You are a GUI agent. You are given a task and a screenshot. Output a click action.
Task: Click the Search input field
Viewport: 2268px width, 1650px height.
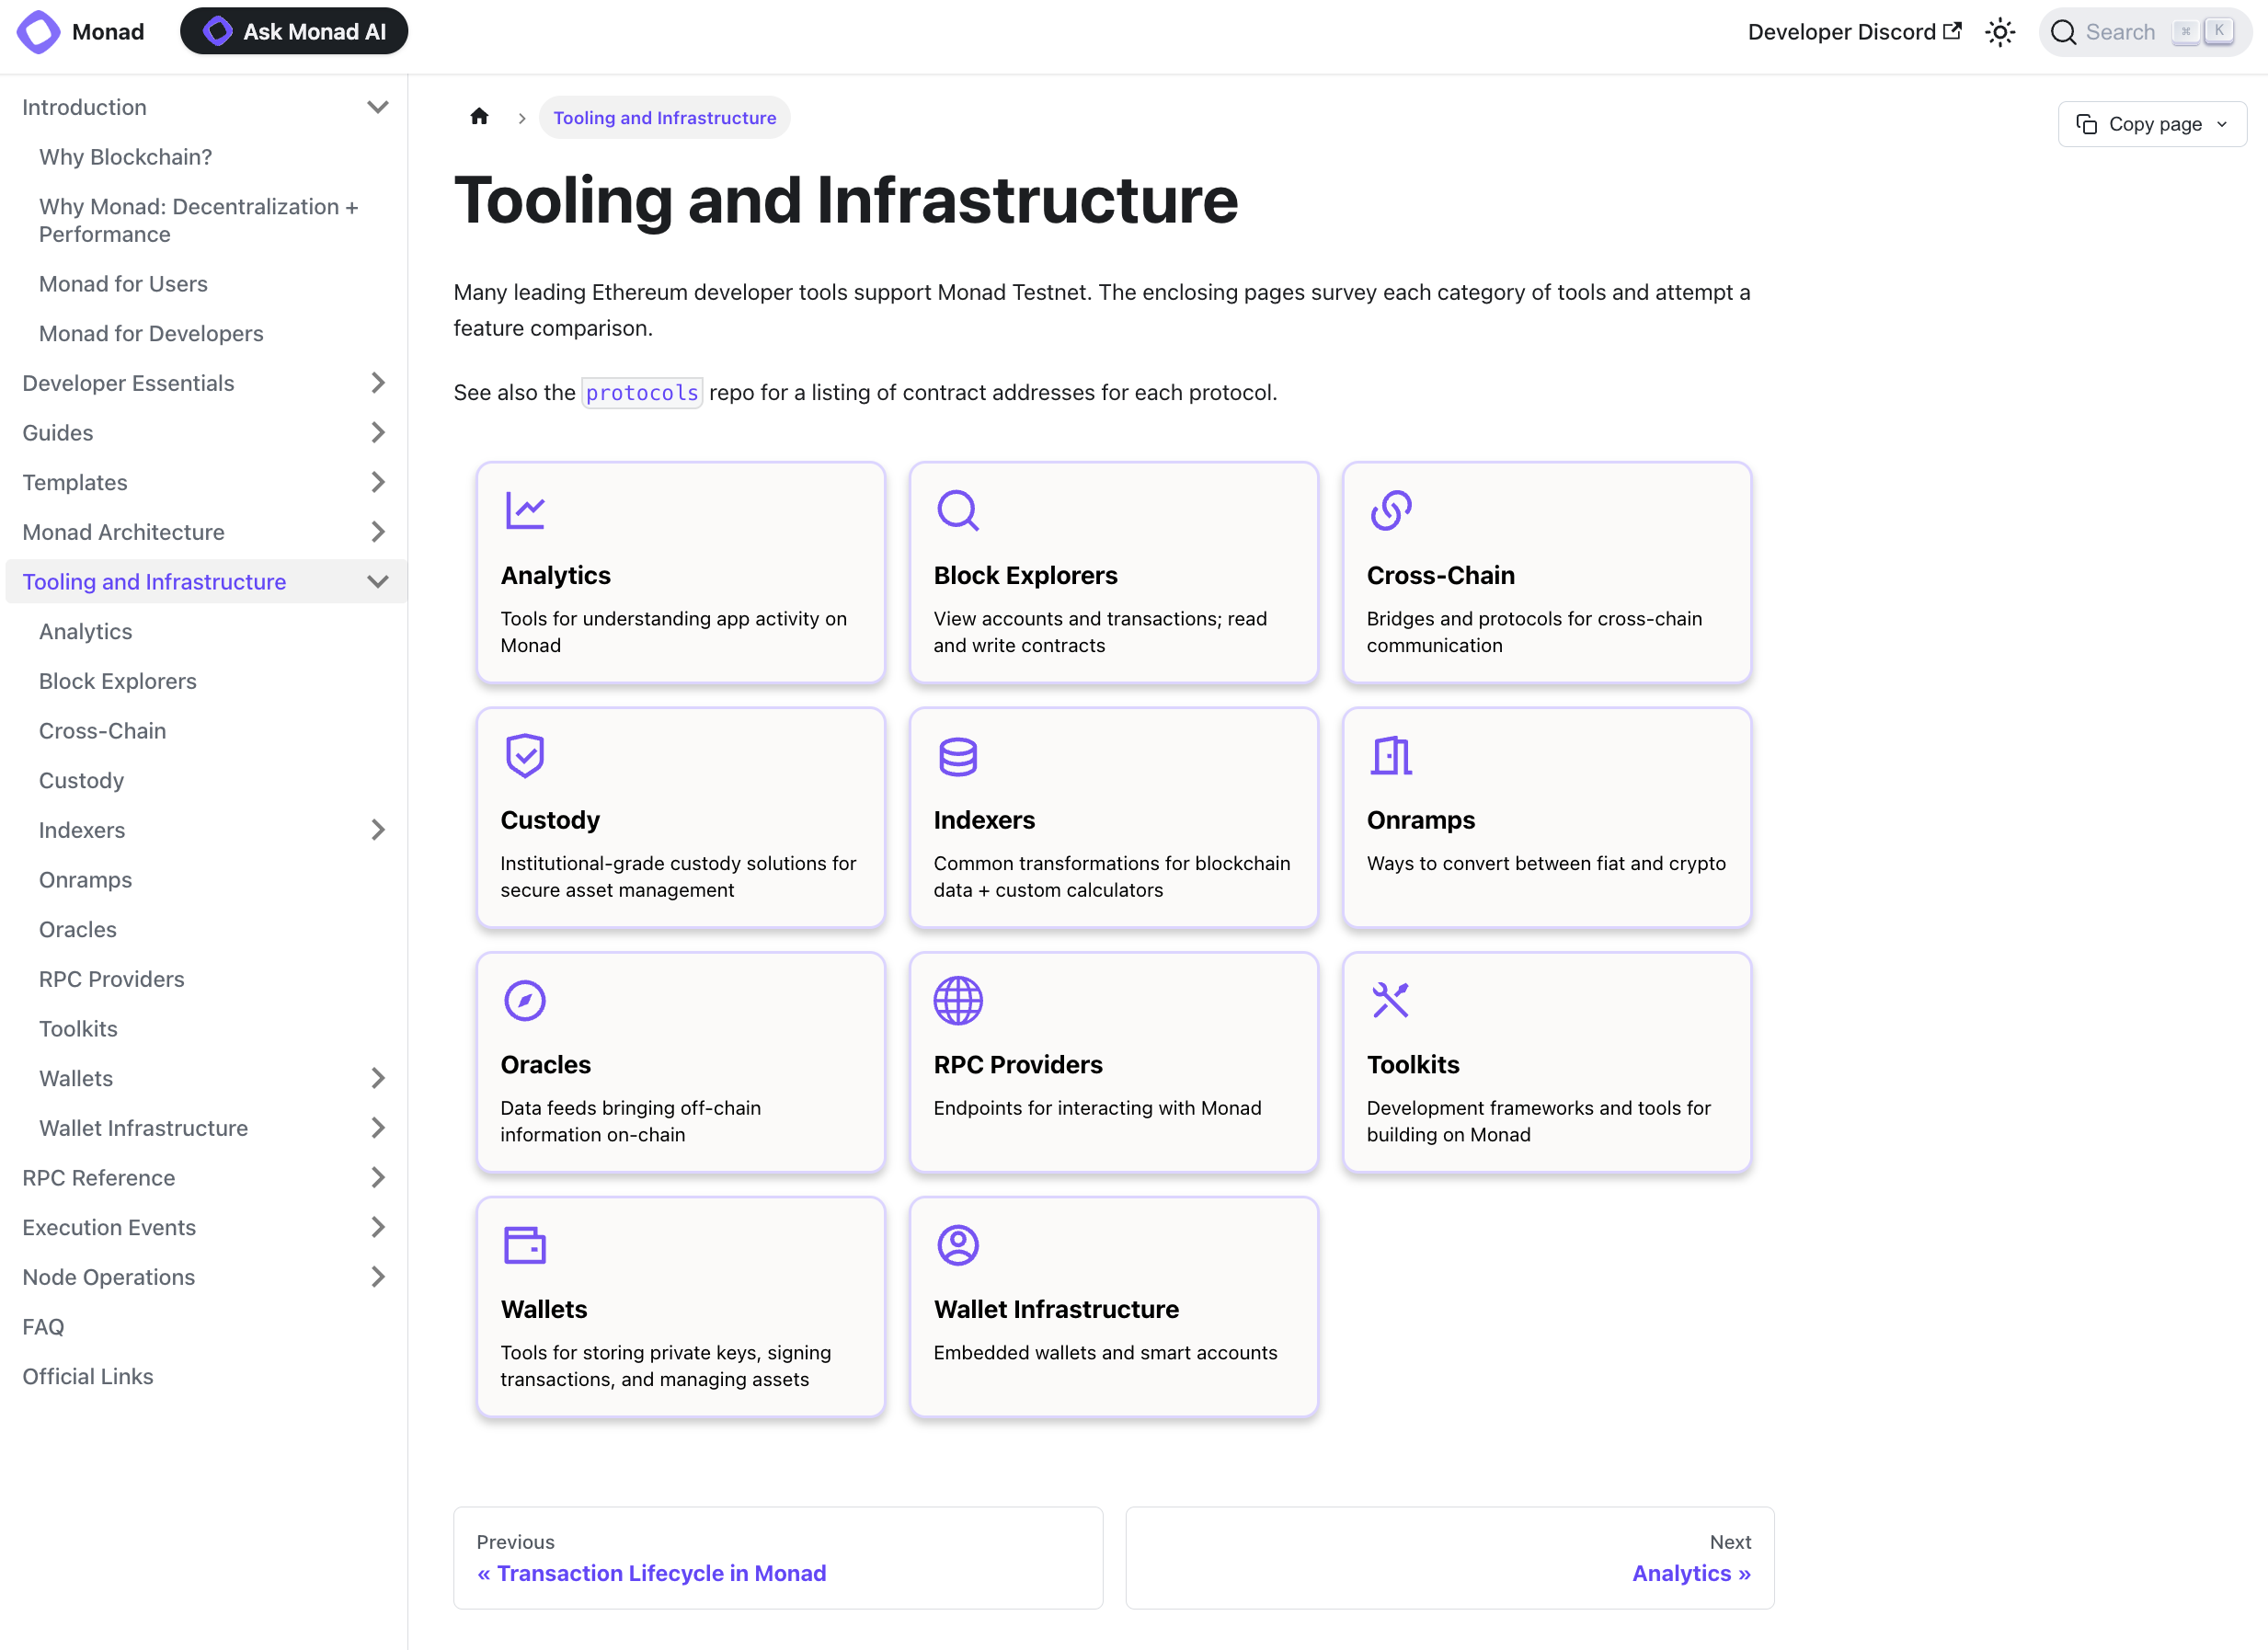[2145, 32]
